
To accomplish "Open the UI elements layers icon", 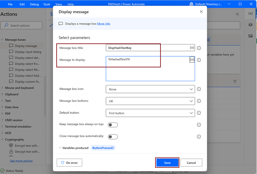I will click(250, 25).
